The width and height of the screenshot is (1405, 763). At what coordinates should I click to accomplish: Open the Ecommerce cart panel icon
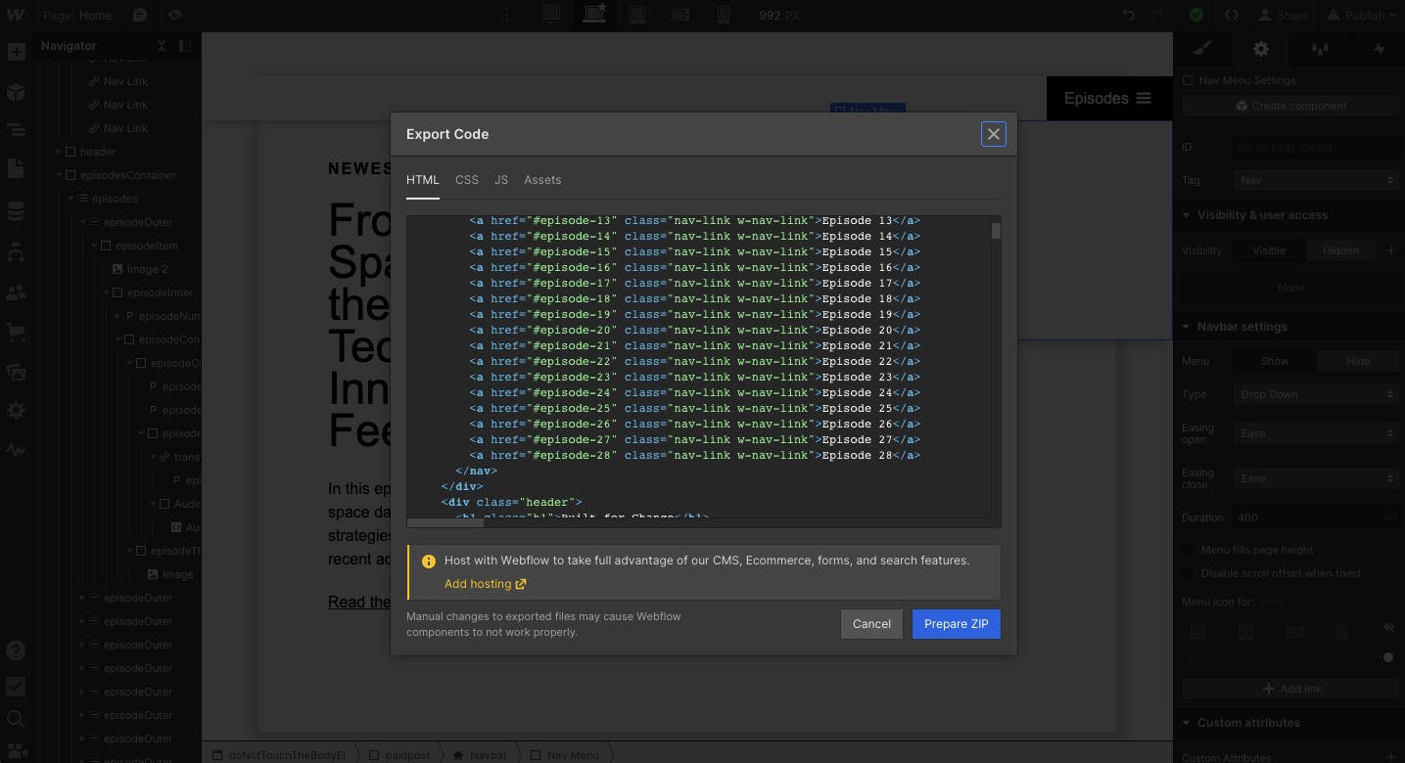pyautogui.click(x=16, y=332)
